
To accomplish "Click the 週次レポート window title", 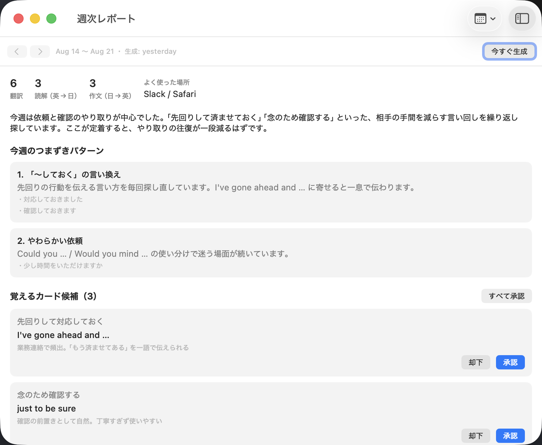I will (106, 19).
